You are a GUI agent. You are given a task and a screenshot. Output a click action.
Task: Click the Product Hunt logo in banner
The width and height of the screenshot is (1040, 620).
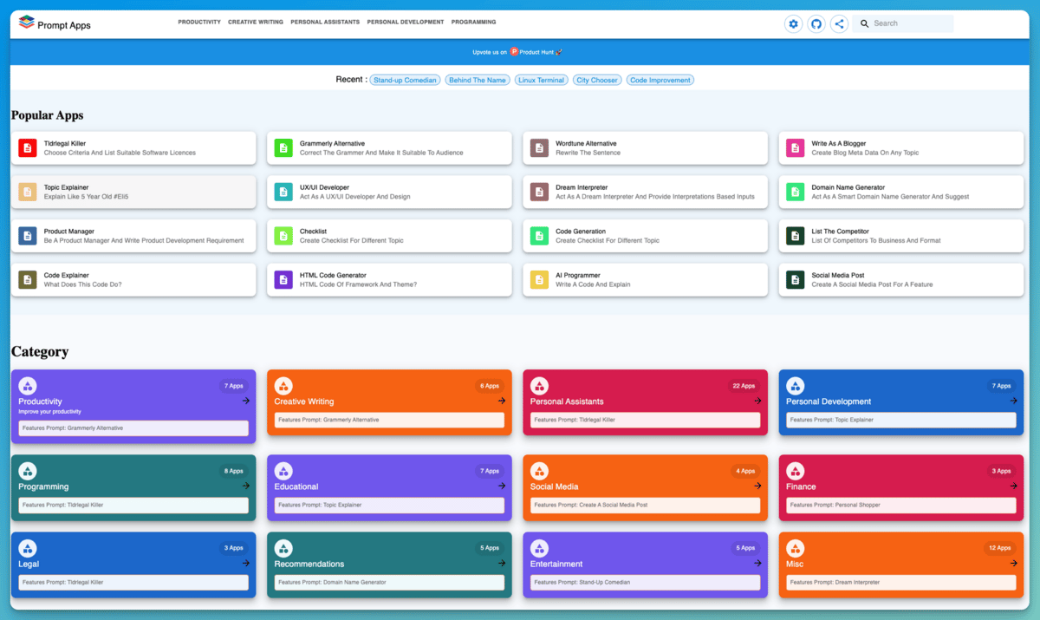click(x=514, y=52)
